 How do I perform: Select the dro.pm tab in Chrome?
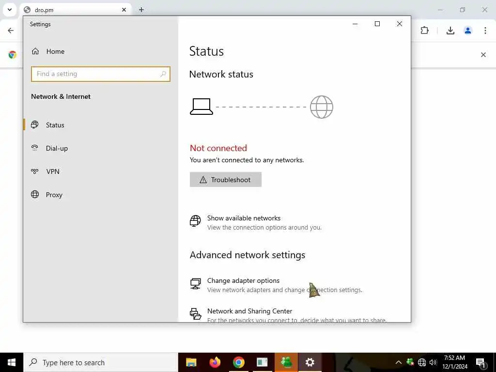click(x=76, y=10)
